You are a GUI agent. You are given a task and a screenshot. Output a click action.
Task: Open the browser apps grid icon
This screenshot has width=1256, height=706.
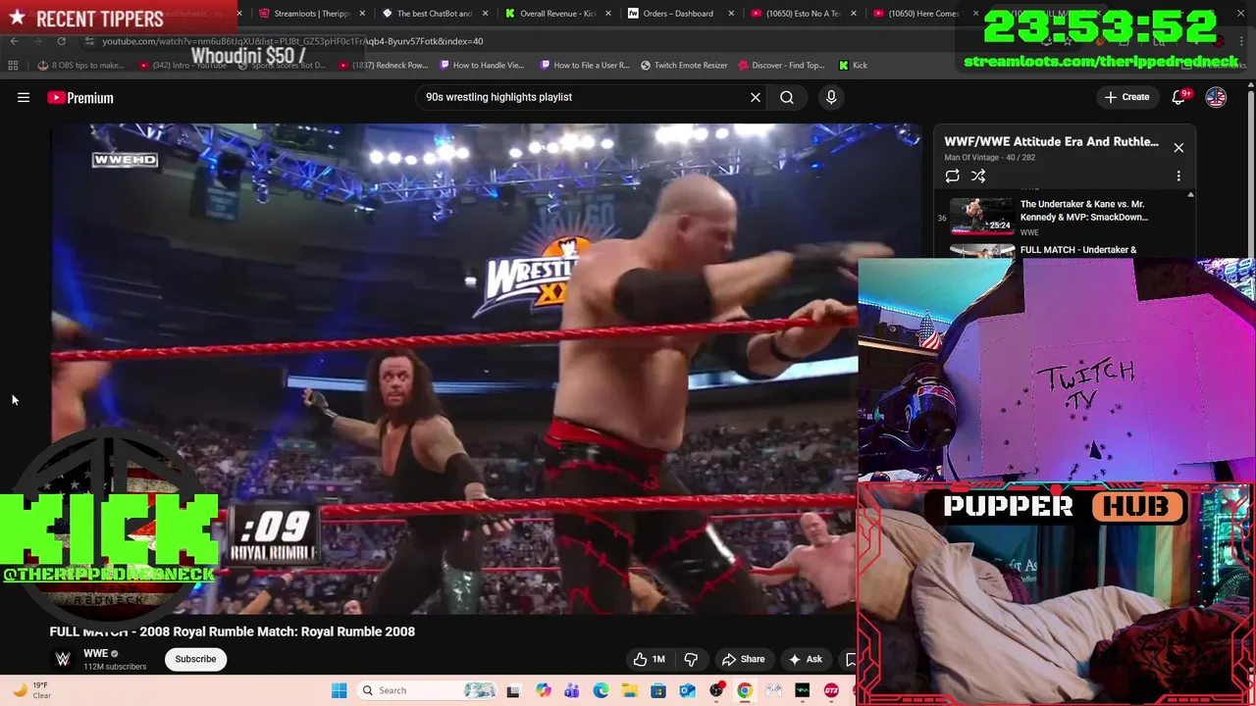(x=13, y=65)
